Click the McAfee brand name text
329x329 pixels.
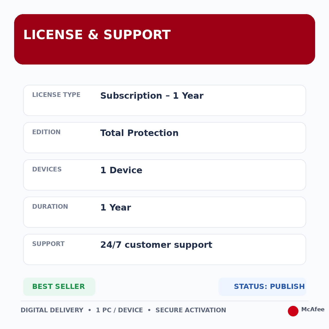pyautogui.click(x=313, y=309)
